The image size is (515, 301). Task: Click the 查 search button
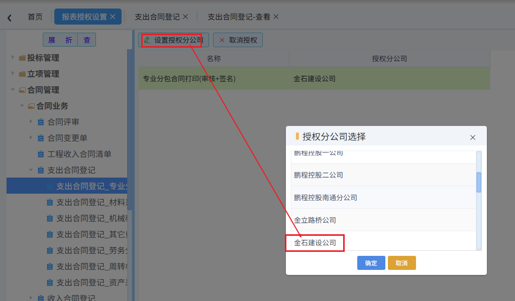[87, 40]
